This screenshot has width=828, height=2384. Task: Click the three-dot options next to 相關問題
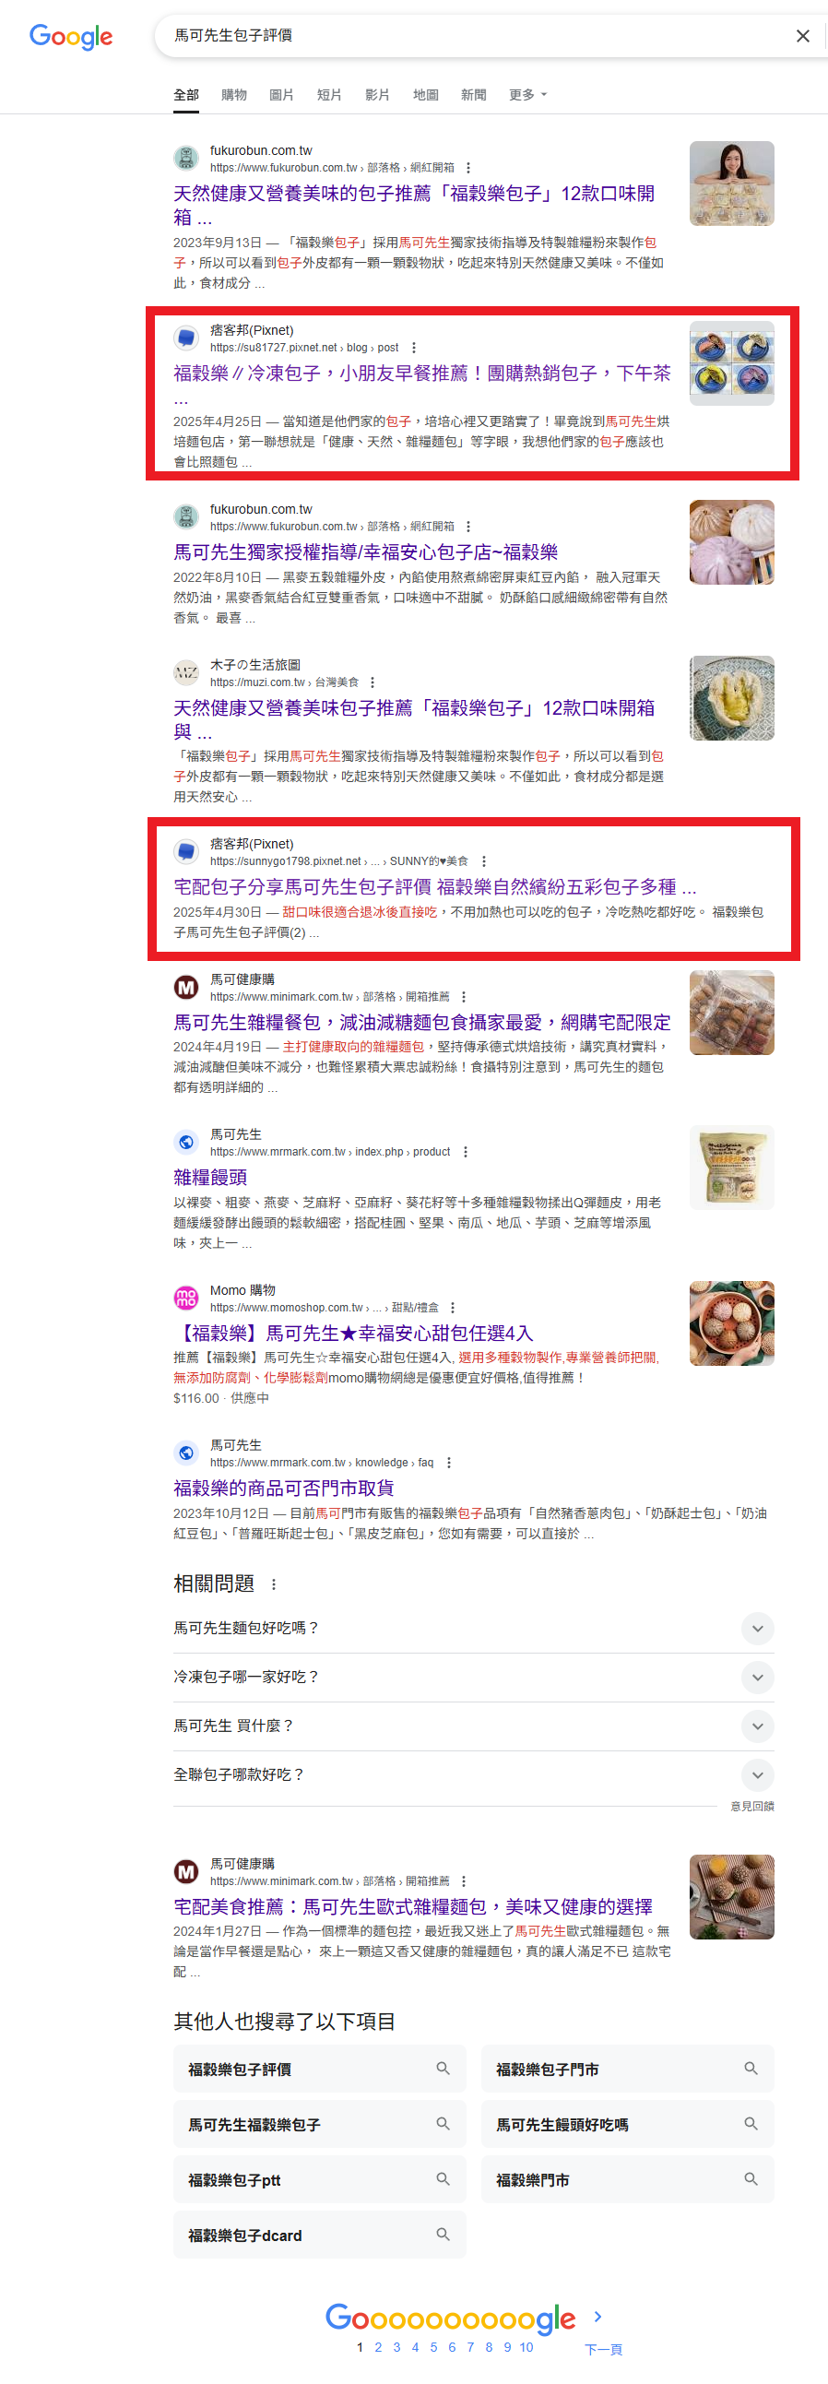click(x=273, y=1584)
